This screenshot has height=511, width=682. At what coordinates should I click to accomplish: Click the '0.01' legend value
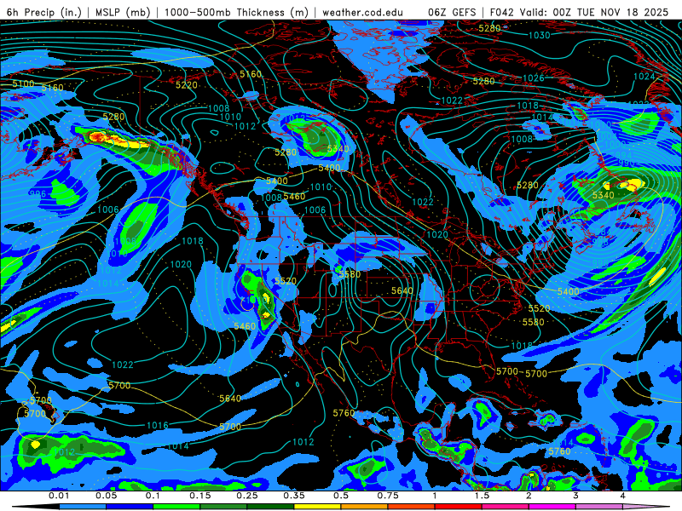tap(59, 496)
